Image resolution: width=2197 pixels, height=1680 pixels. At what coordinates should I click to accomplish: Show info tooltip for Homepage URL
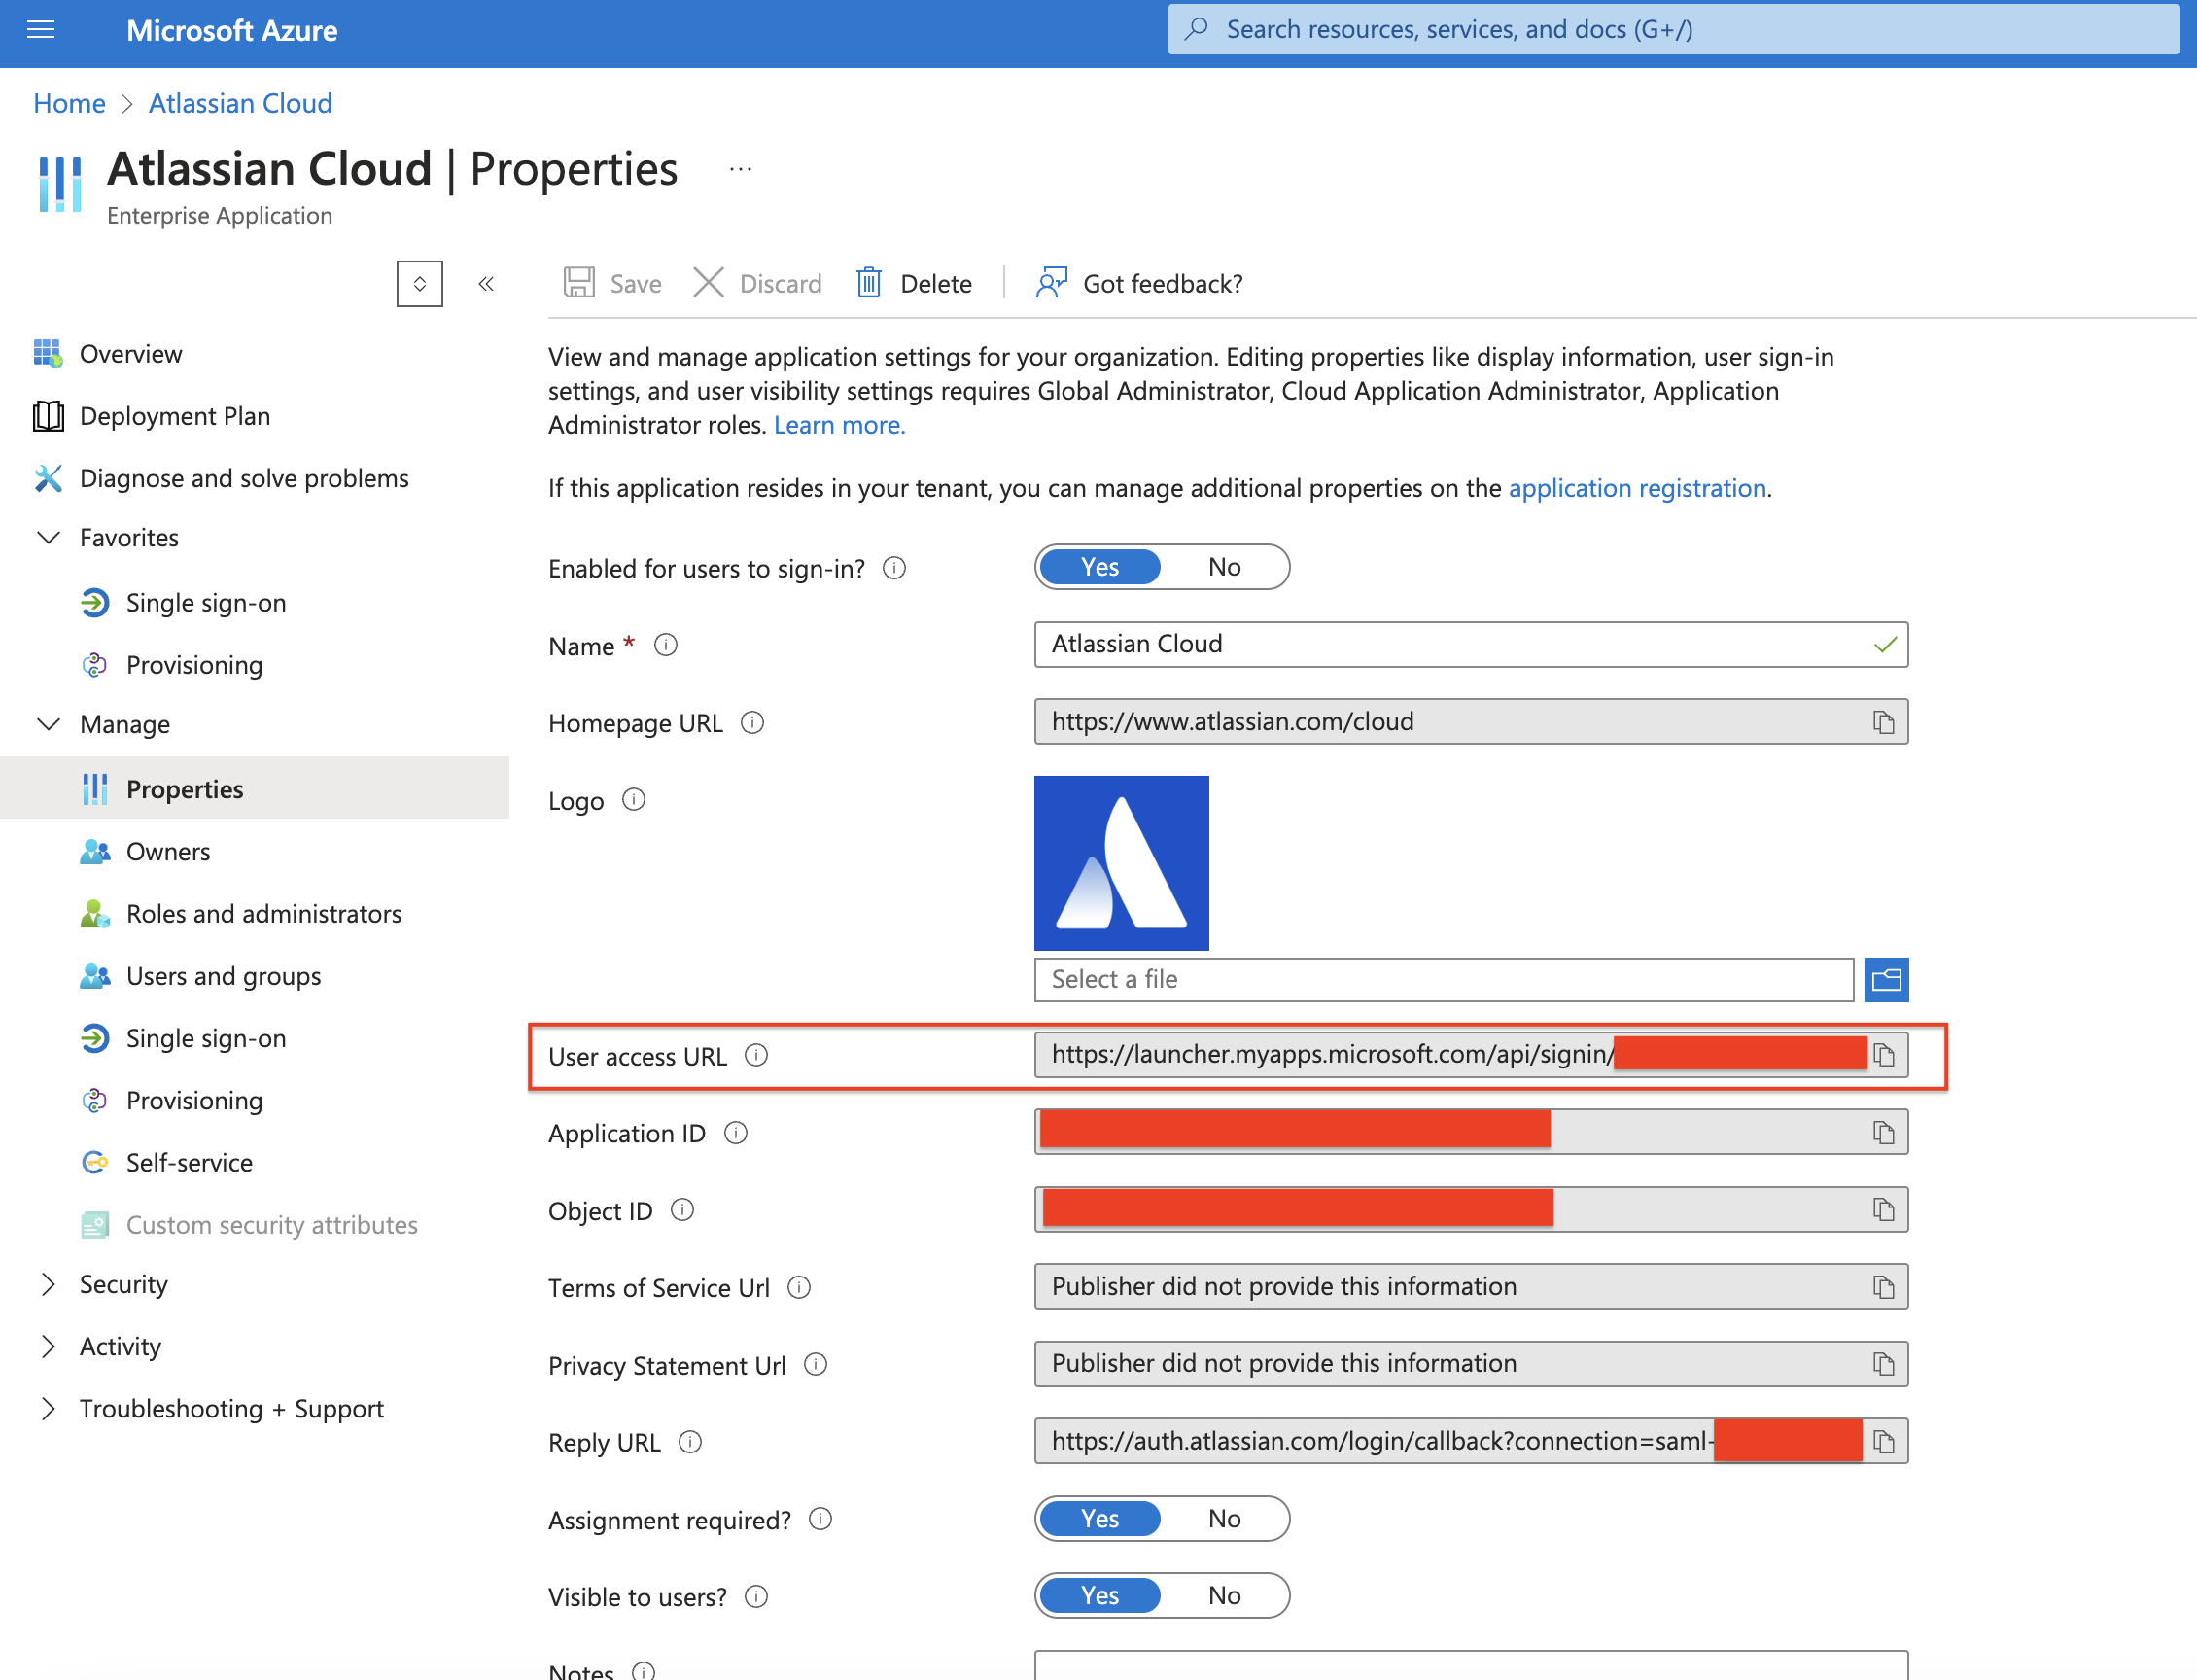point(752,722)
